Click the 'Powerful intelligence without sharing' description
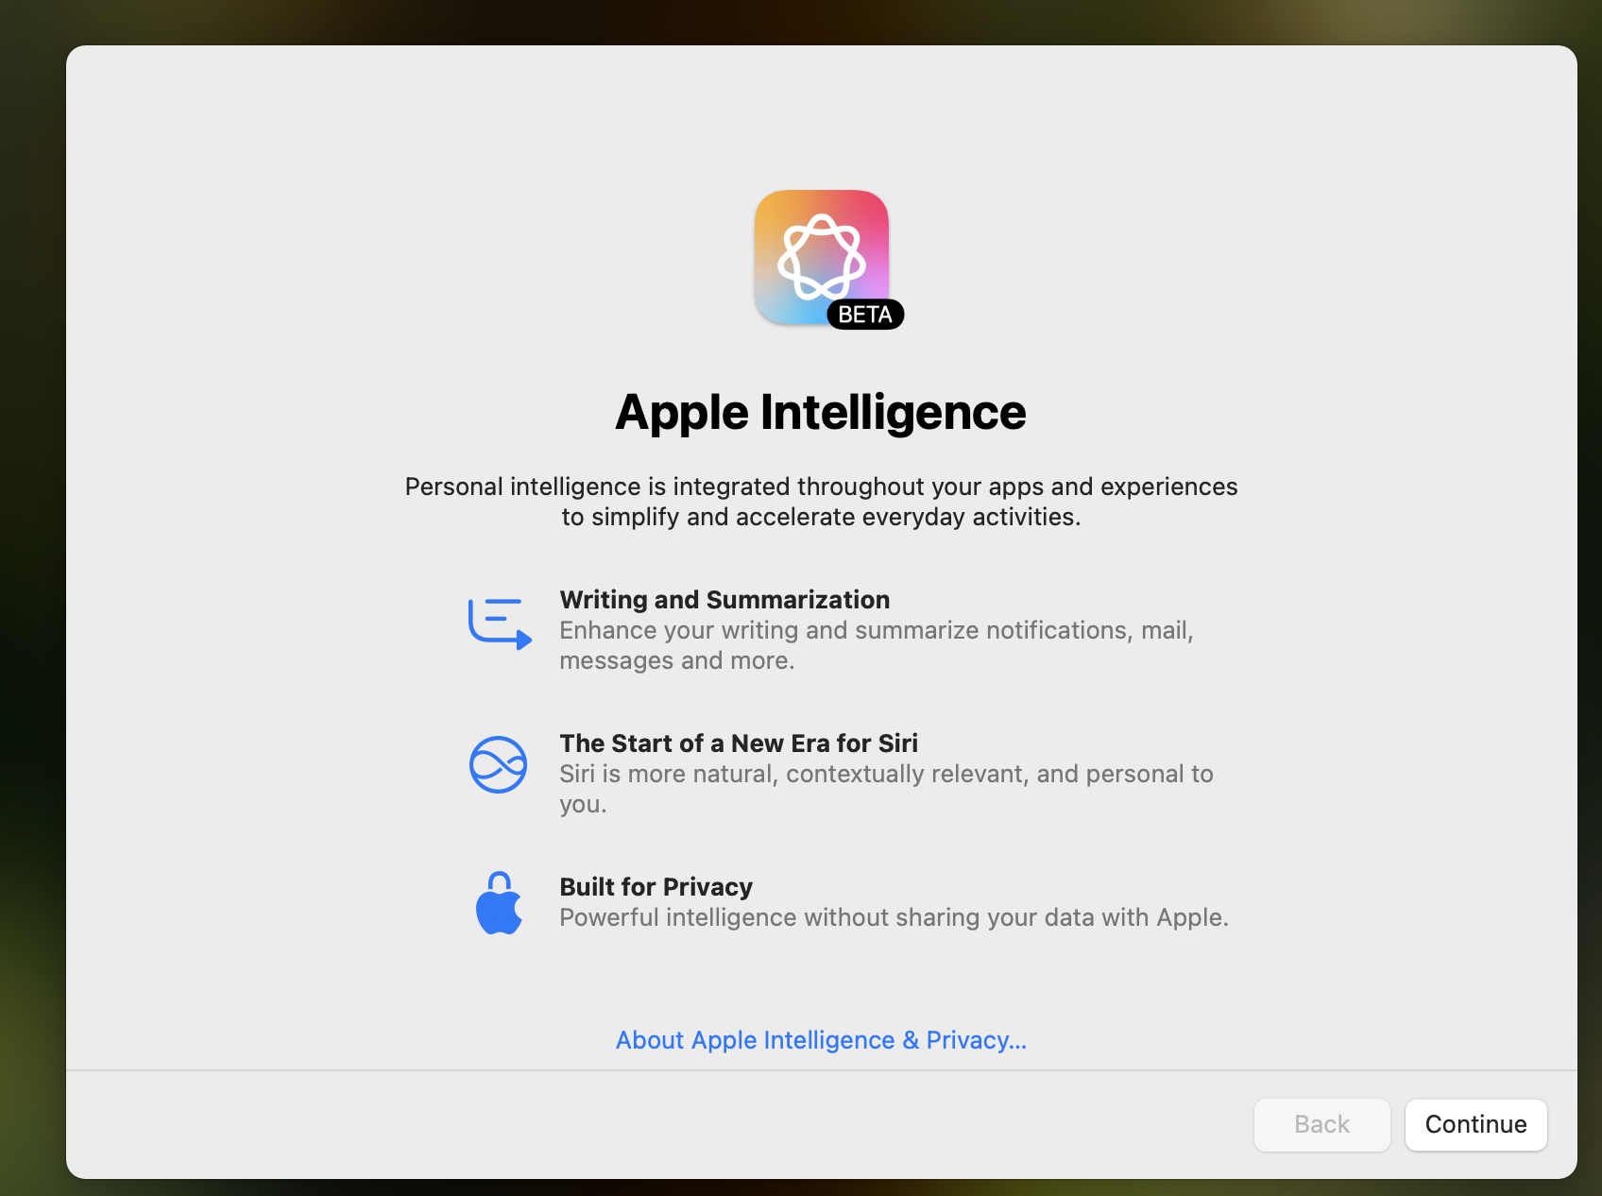This screenshot has height=1196, width=1602. click(894, 918)
